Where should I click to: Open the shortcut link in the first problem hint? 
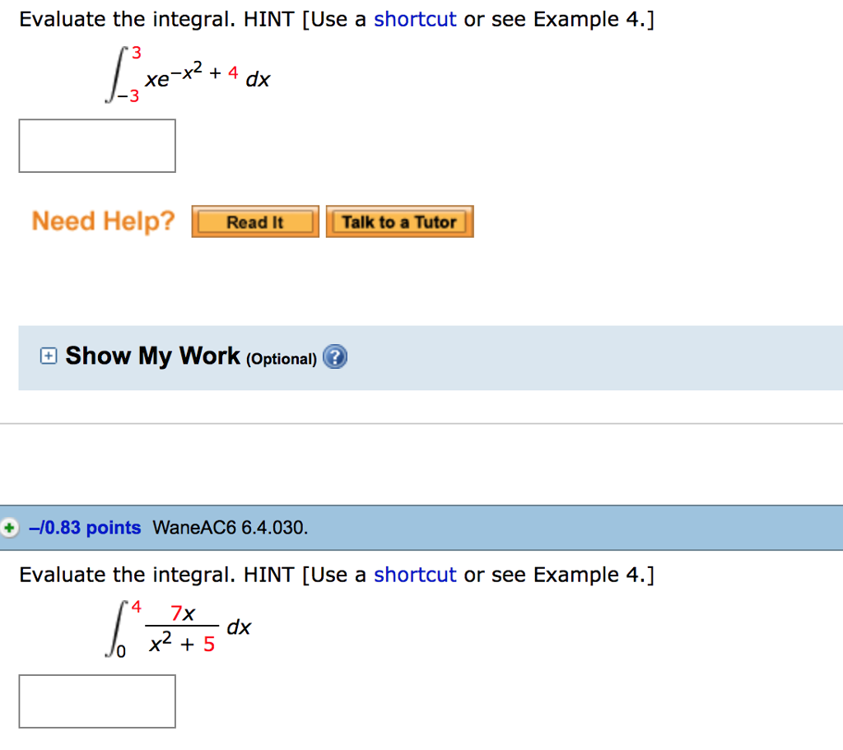pyautogui.click(x=415, y=19)
